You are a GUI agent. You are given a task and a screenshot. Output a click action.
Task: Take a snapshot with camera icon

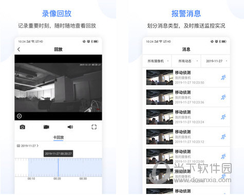pos(23,127)
